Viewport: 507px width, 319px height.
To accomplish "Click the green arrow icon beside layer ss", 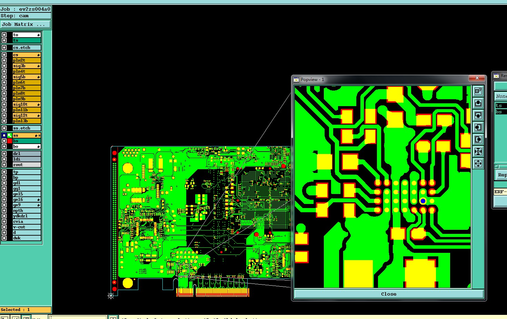I will tap(10, 135).
